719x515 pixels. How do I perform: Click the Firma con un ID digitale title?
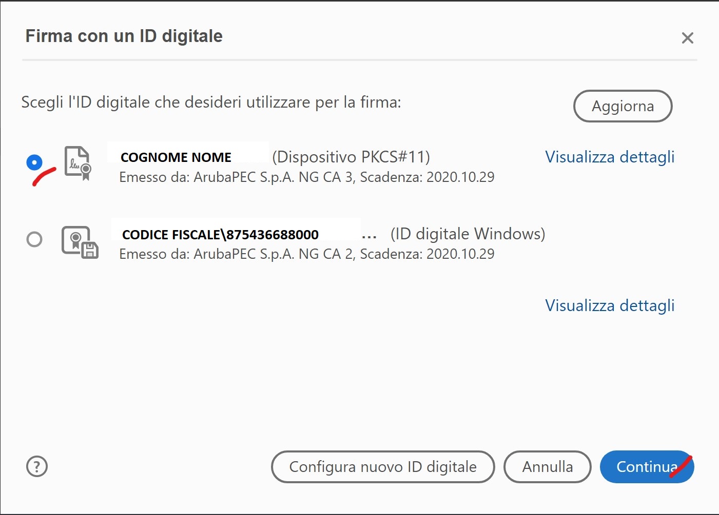(124, 36)
